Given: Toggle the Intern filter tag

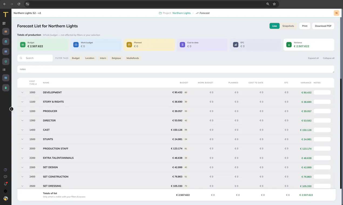Looking at the screenshot, I should coord(103,58).
